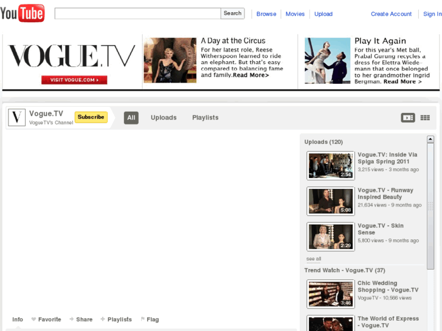Click the '21,634 views - 9 months ago' text
442x331 pixels.
coord(390,205)
